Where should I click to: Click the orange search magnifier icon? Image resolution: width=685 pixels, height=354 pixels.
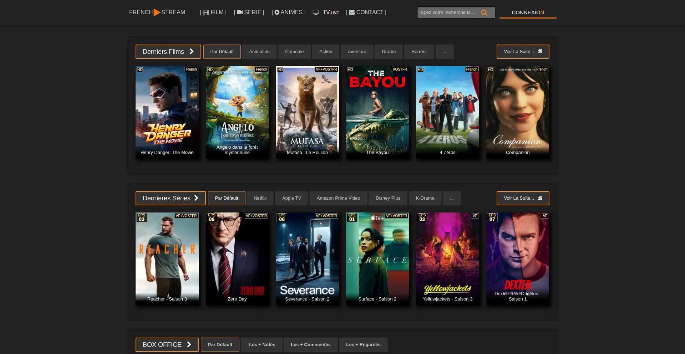point(484,12)
